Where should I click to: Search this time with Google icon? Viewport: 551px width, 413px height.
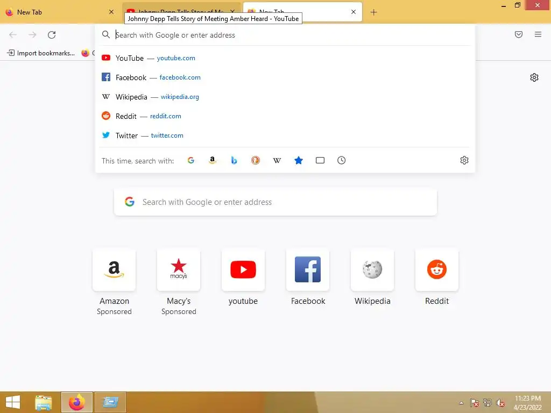coord(191,160)
